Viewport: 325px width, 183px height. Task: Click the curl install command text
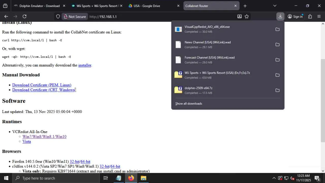tap(32, 40)
